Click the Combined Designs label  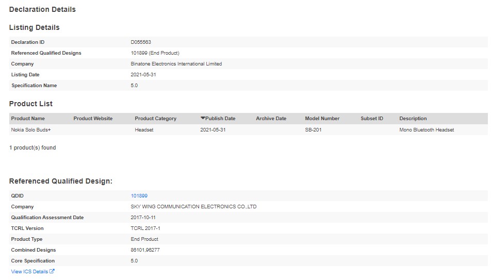(33, 250)
